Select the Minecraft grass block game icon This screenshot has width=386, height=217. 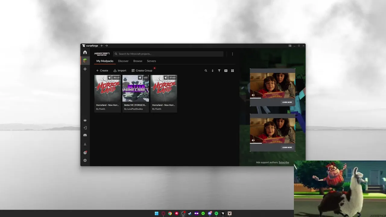[85, 61]
